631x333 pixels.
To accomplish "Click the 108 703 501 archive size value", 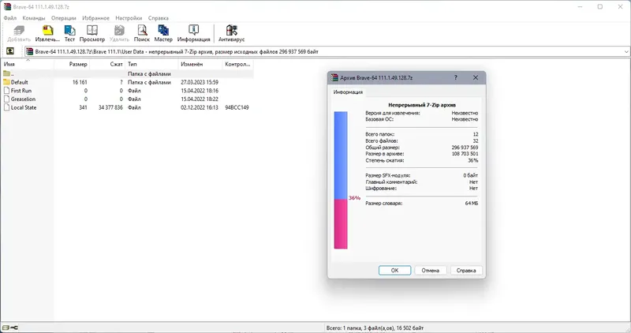I will pos(465,154).
